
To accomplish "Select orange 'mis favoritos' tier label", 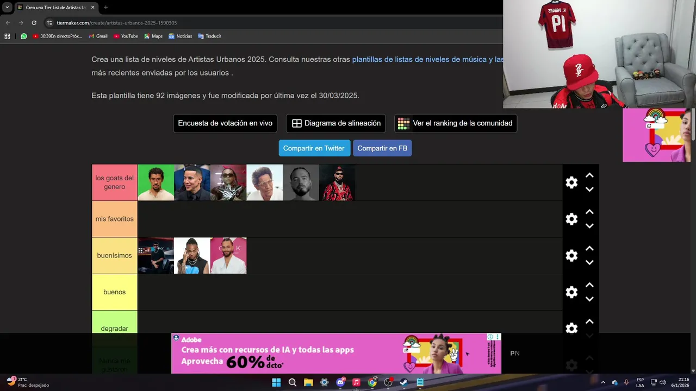I will [114, 219].
